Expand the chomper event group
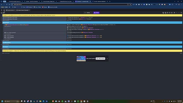This screenshot has width=183, height=103. pyautogui.click(x=1, y=47)
